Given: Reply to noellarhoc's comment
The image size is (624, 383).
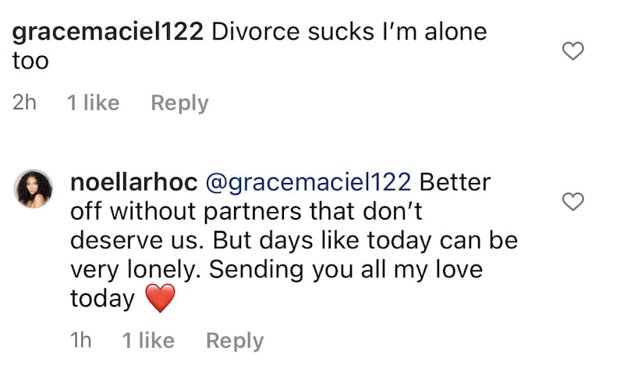Looking at the screenshot, I should pos(235,341).
